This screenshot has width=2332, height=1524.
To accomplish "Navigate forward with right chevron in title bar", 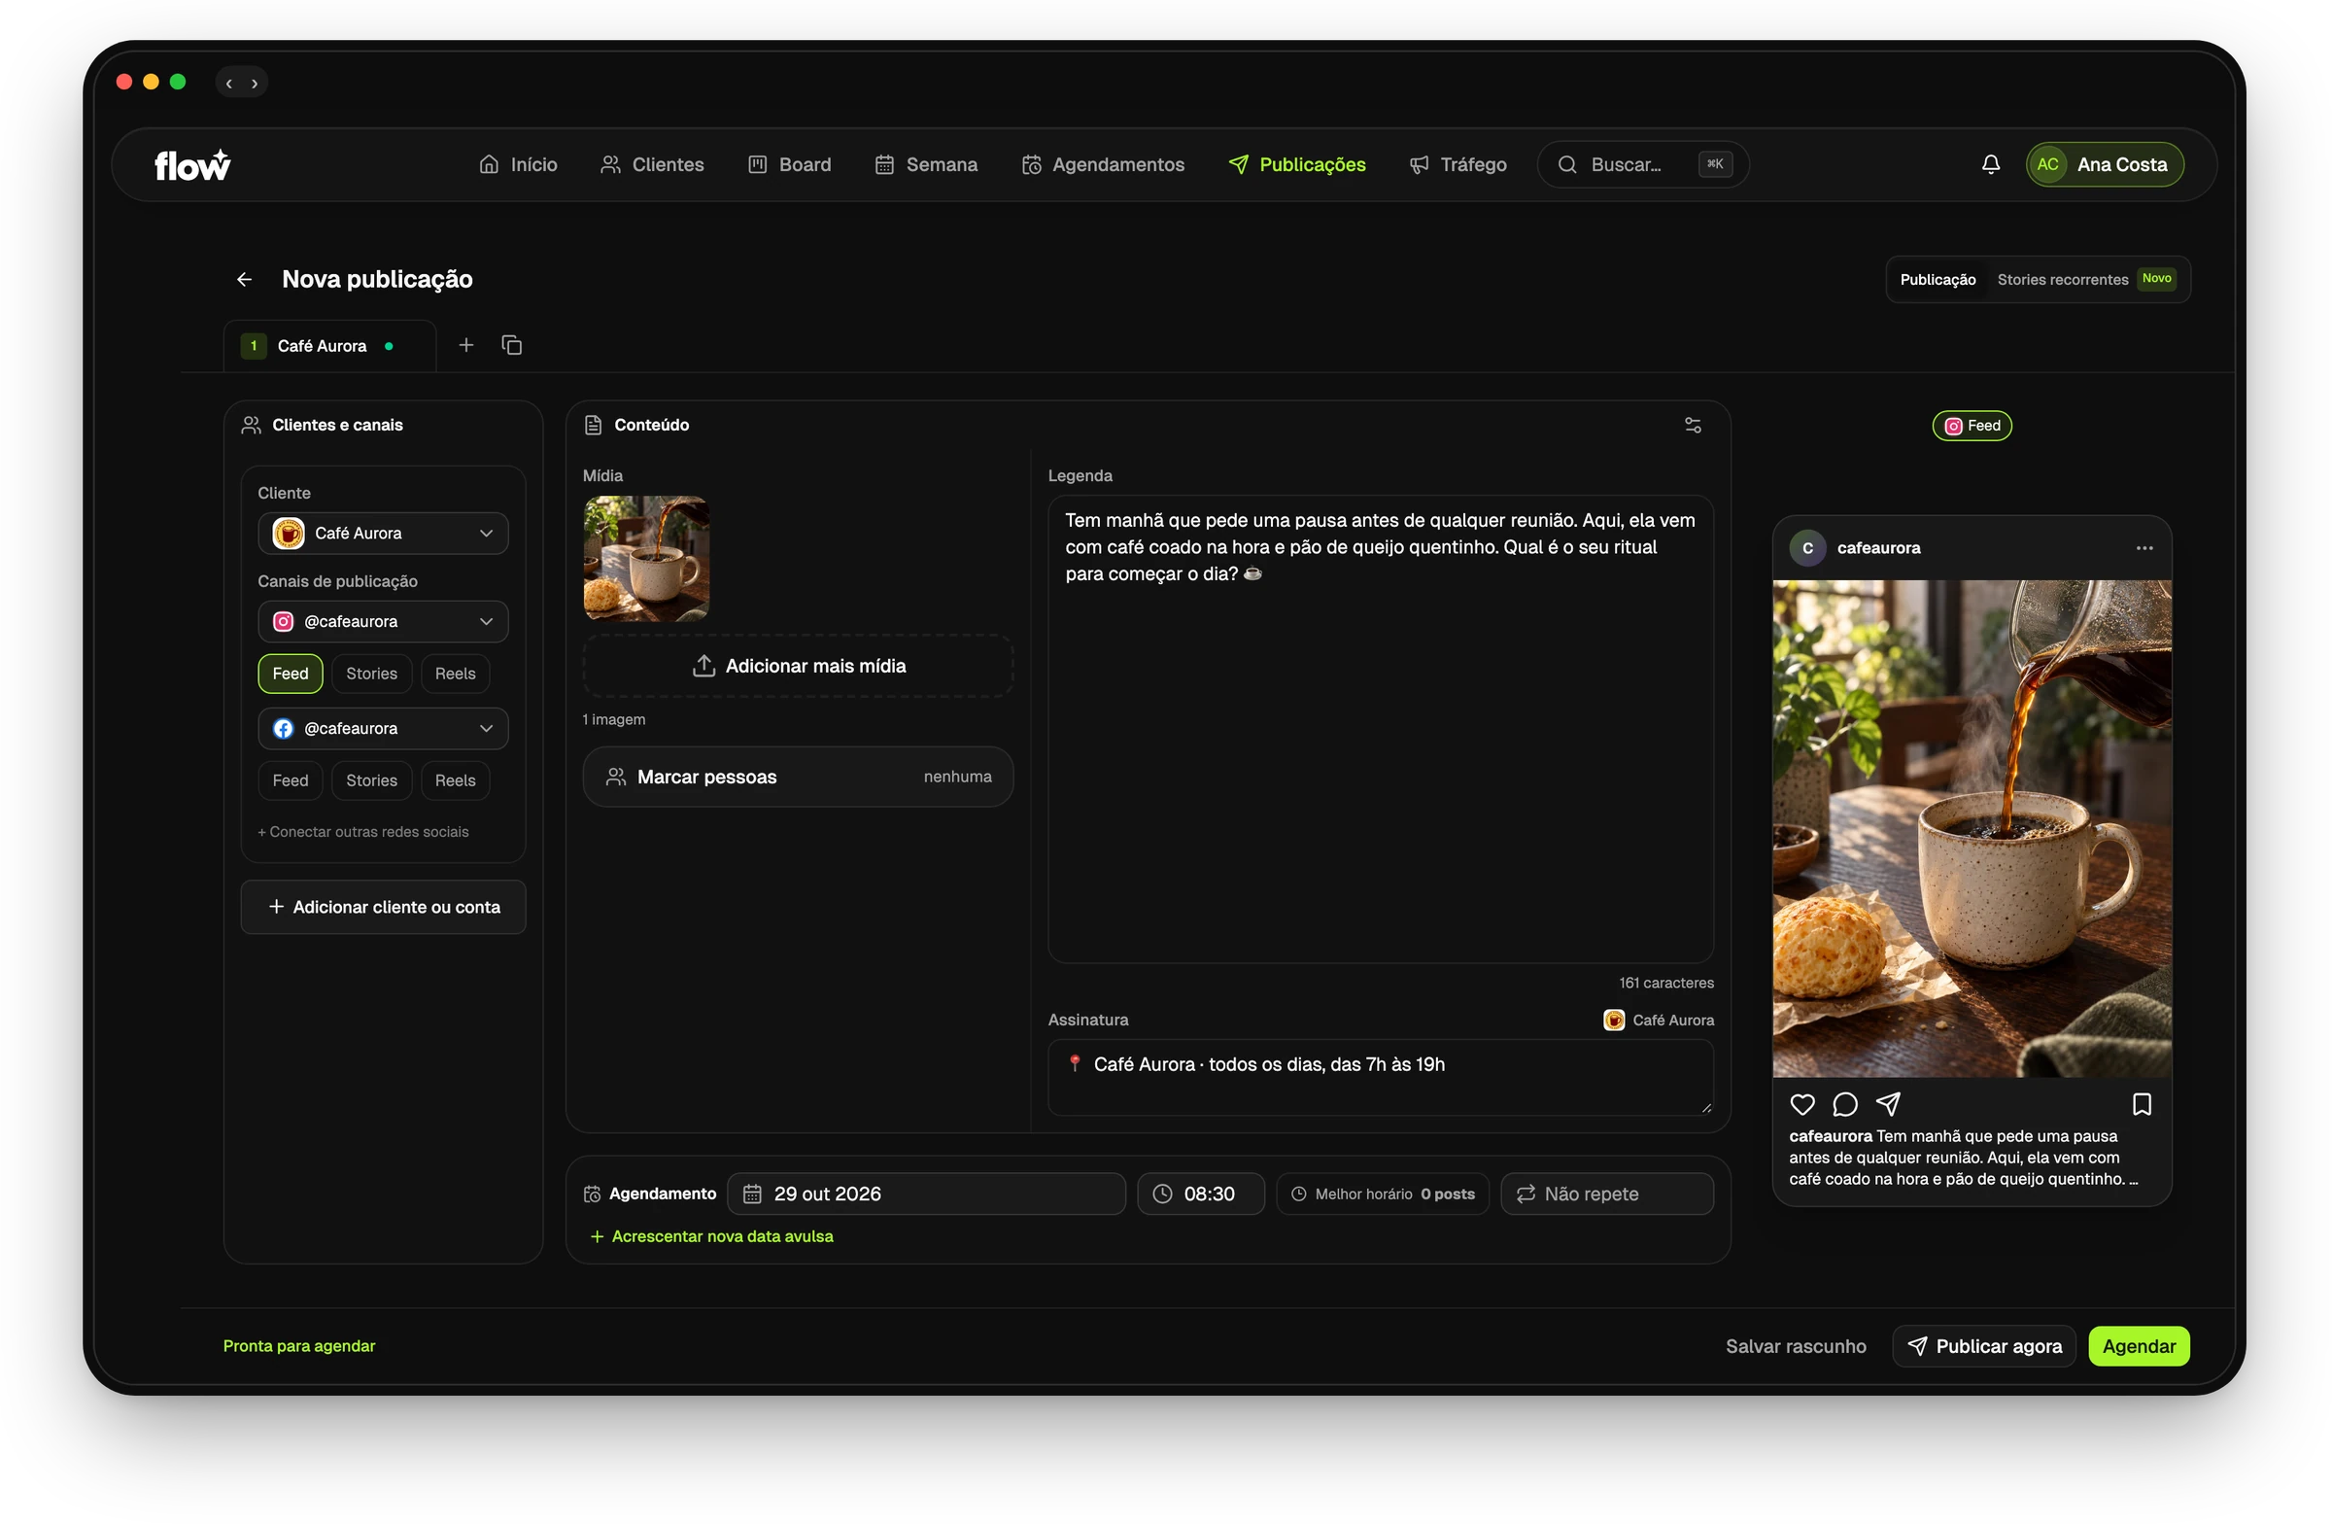I will [x=255, y=84].
